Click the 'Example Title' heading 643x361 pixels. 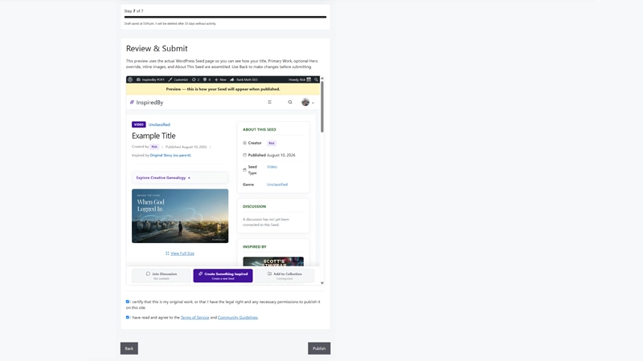pyautogui.click(x=154, y=136)
